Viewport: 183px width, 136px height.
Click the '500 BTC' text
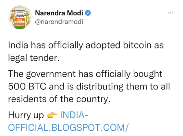pos(27,86)
